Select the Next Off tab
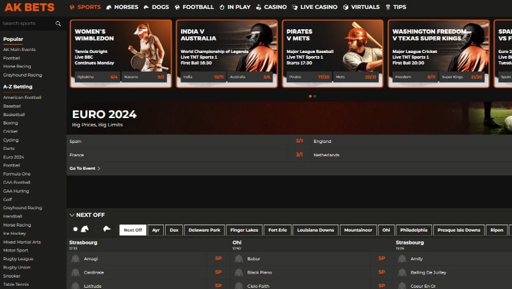 click(133, 230)
